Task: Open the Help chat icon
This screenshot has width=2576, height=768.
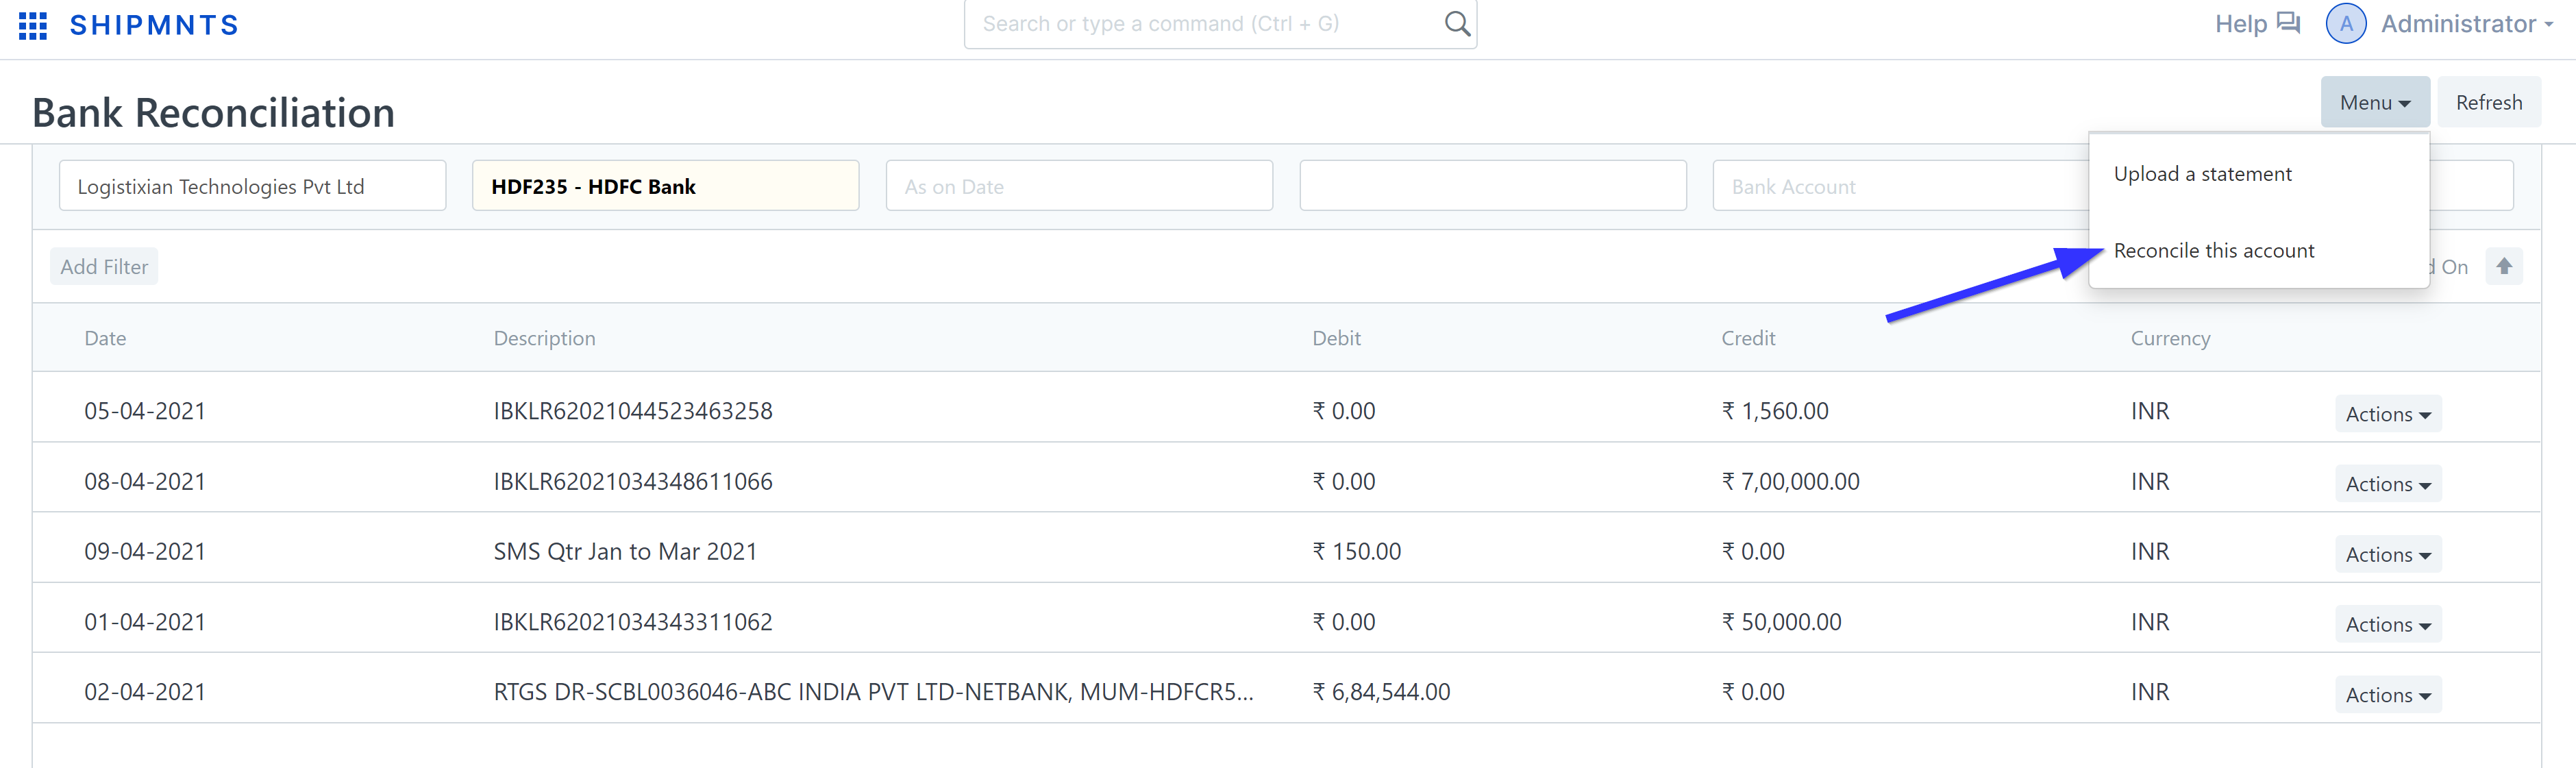Action: click(2288, 23)
